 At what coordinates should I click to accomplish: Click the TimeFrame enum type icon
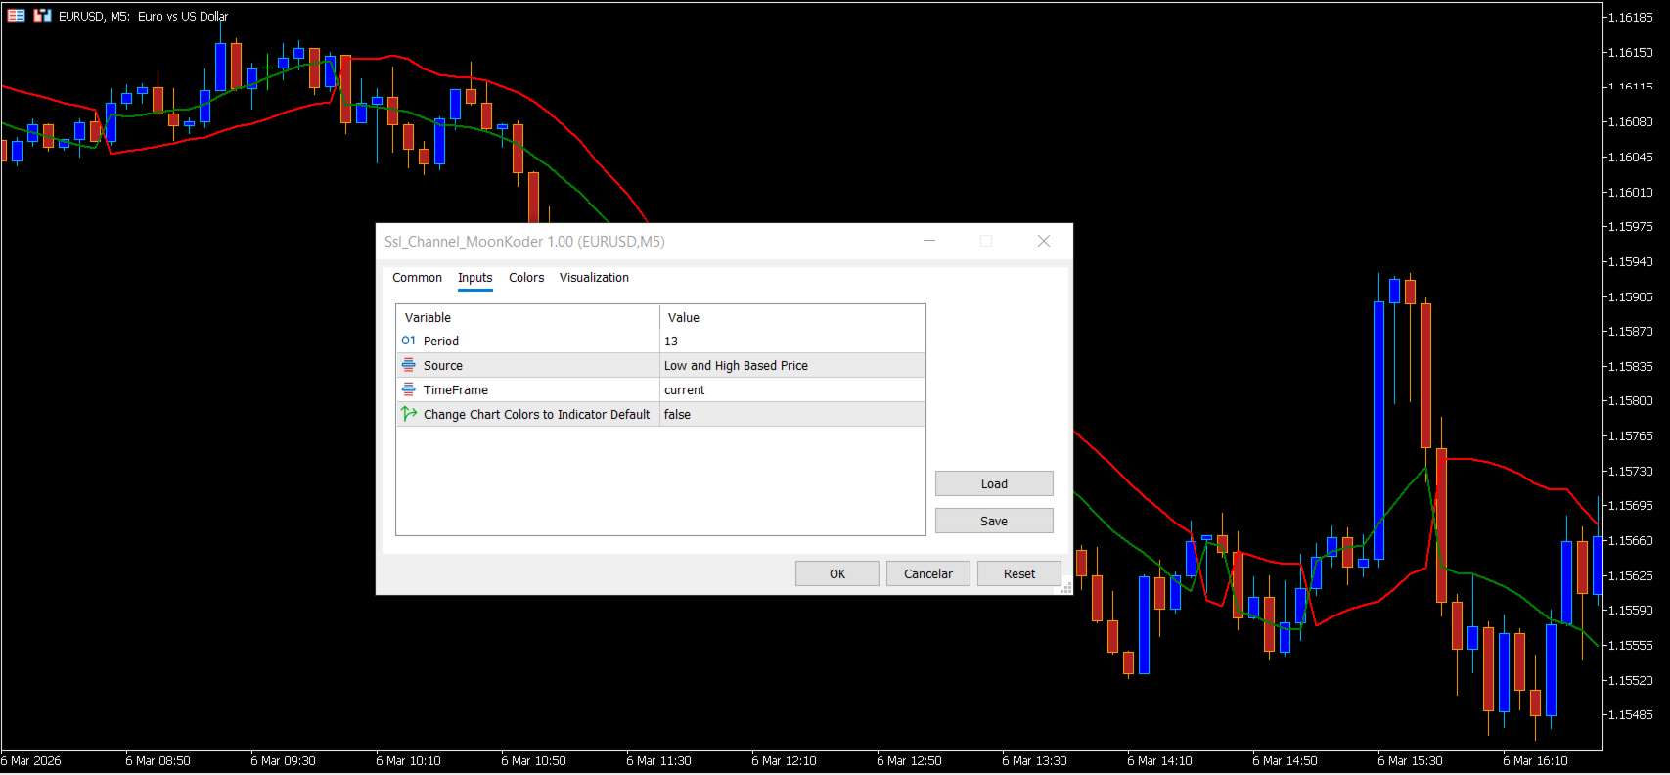pos(409,389)
